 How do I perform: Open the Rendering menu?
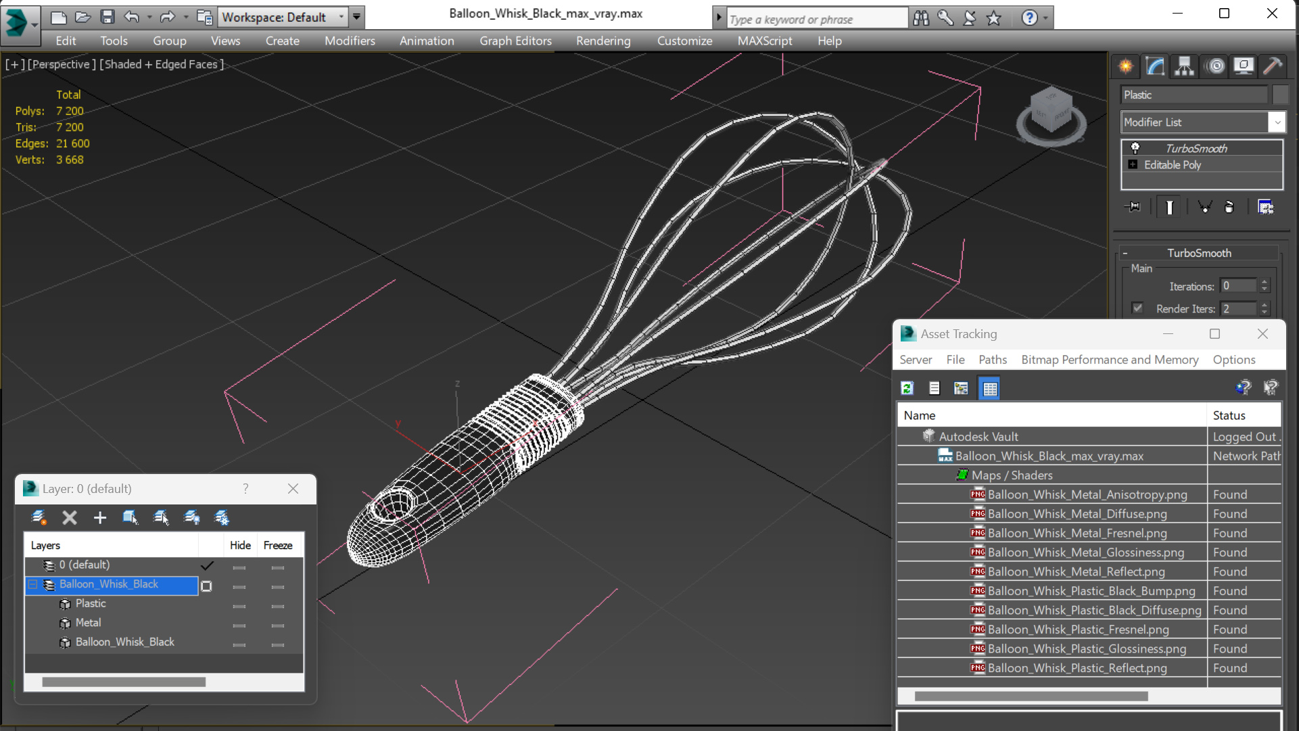click(x=603, y=41)
